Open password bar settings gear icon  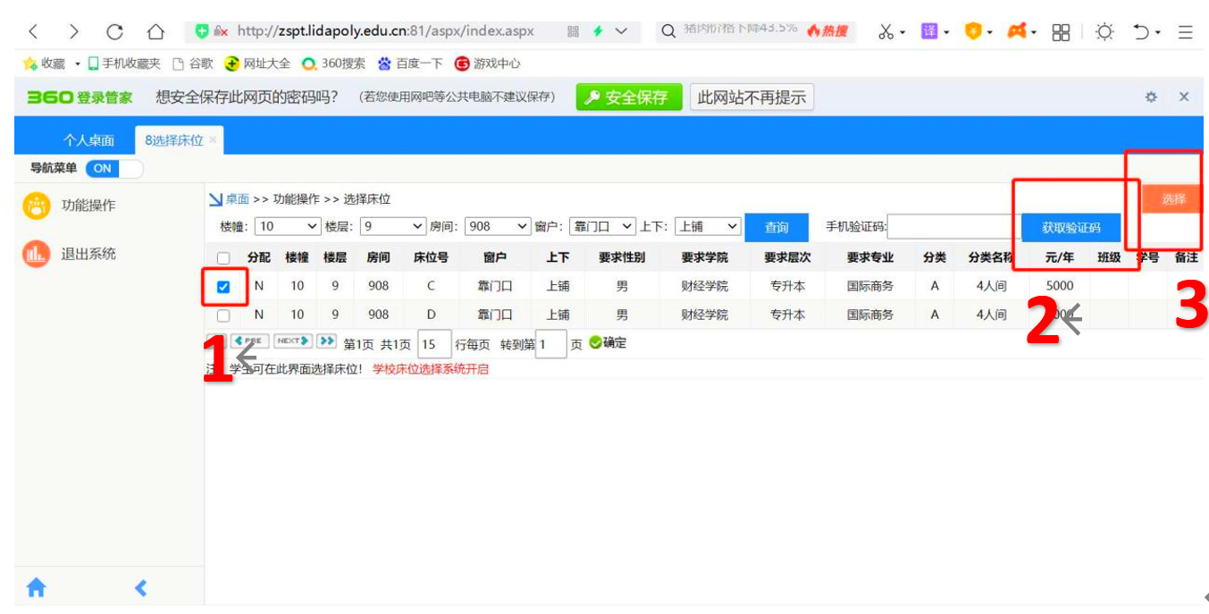(1152, 97)
